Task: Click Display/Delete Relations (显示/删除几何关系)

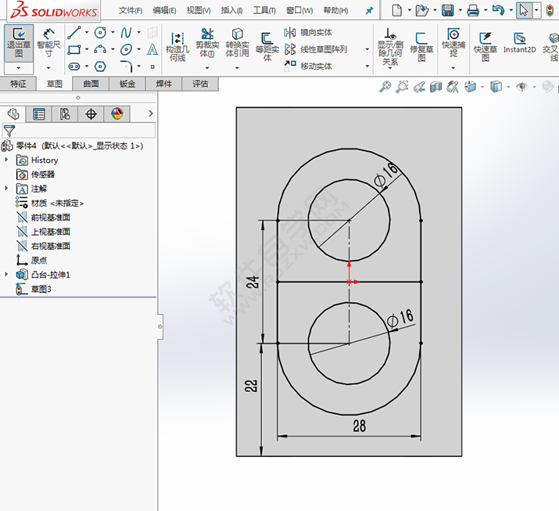Action: click(x=390, y=47)
